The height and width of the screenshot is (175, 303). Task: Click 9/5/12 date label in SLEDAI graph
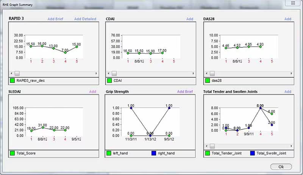click(77, 139)
